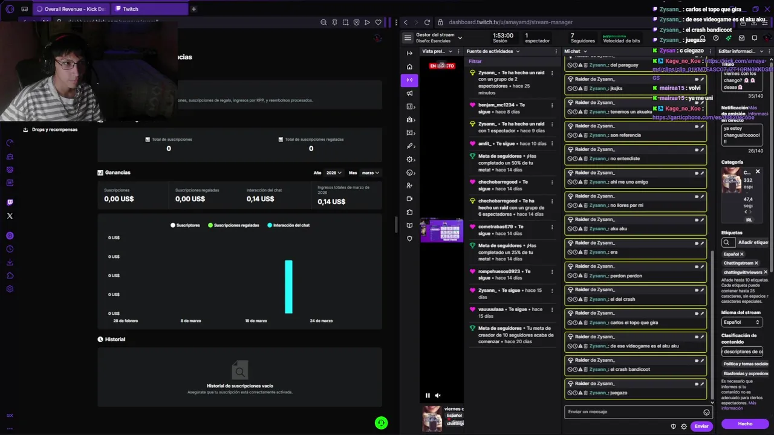The image size is (774, 435).
Task: Open the Mes marzo dropdown
Action: pos(370,173)
